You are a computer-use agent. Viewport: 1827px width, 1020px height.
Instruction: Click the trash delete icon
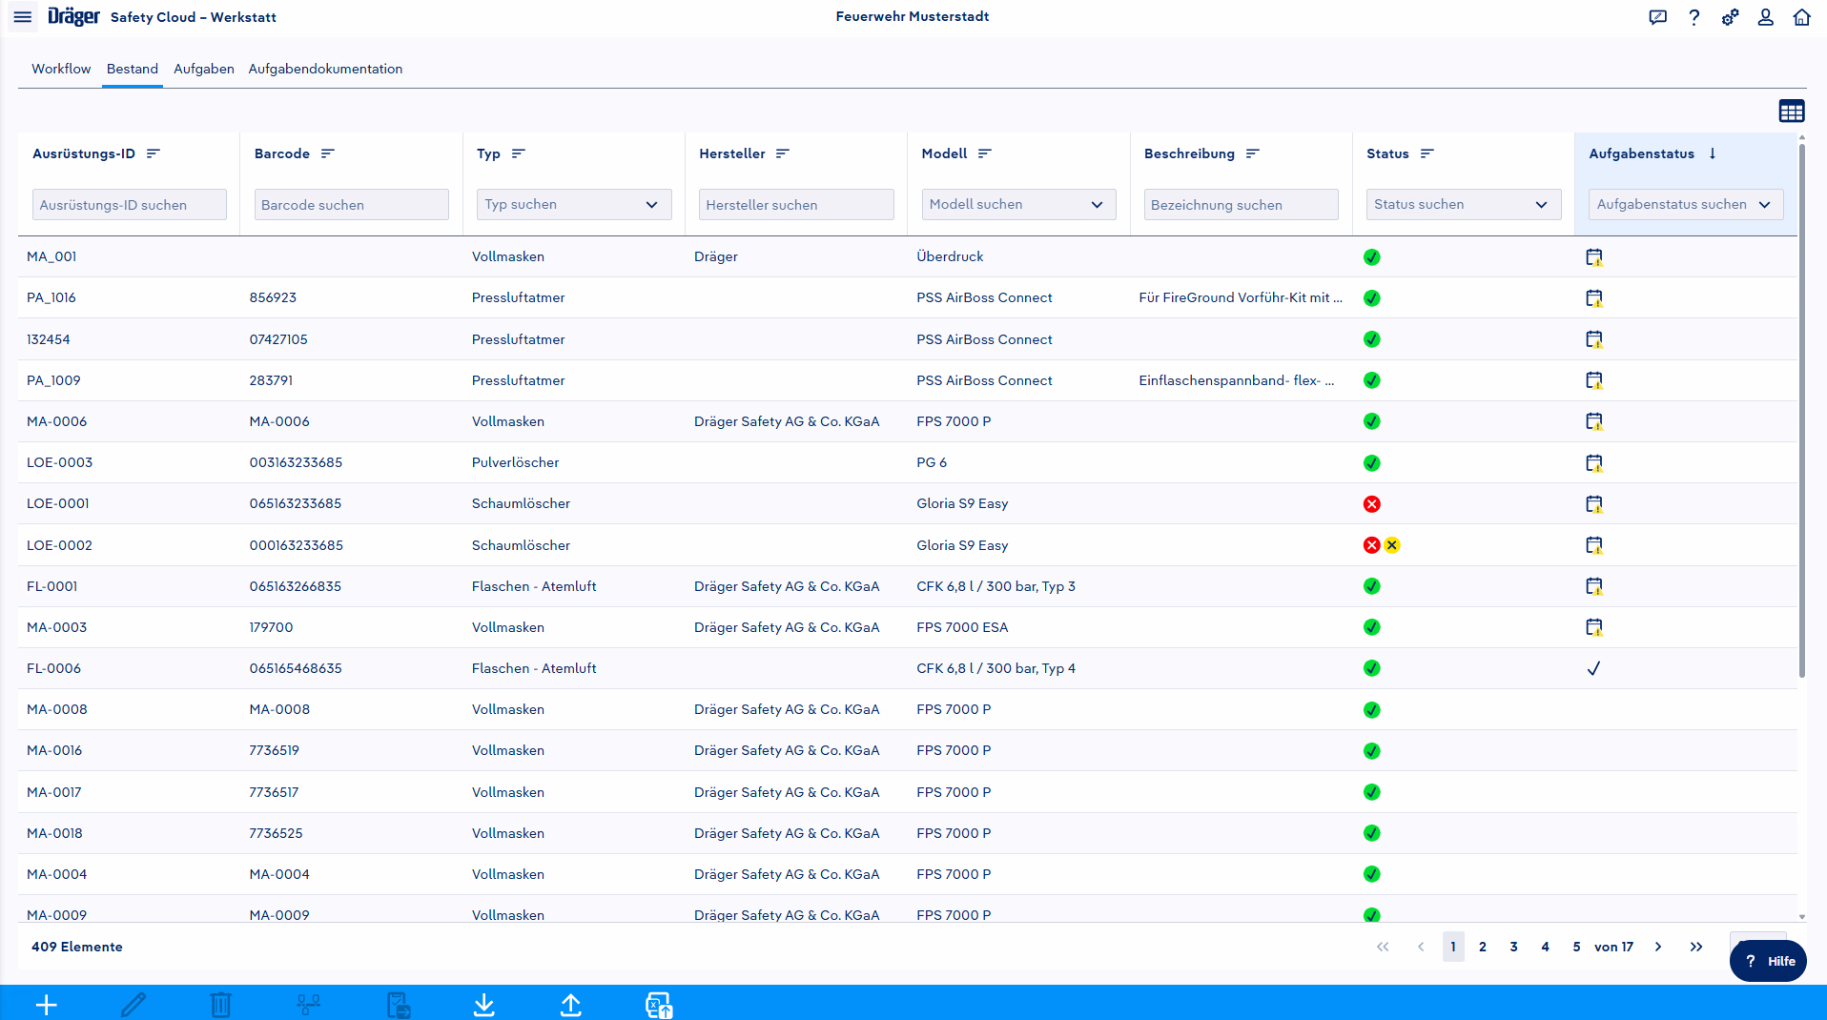tap(220, 1005)
